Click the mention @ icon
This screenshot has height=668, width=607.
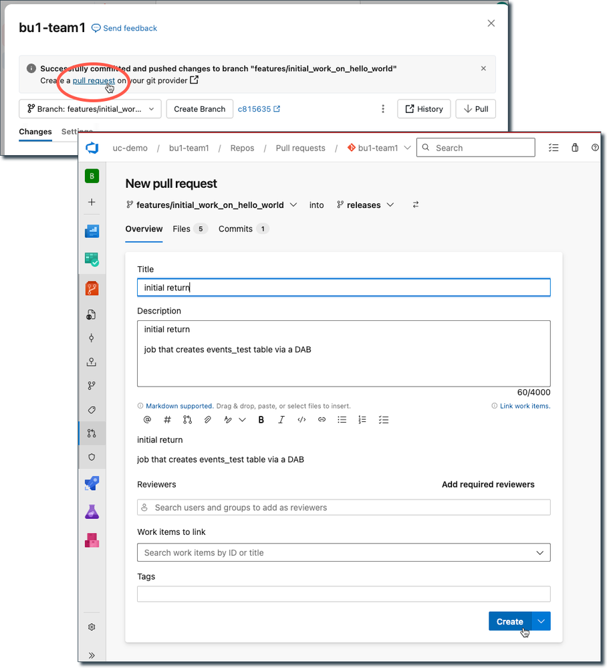(148, 420)
